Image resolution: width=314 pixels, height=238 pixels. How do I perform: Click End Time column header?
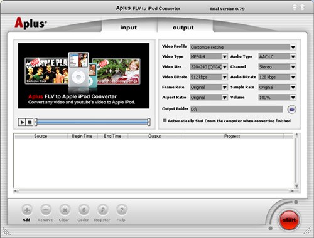pyautogui.click(x=112, y=136)
